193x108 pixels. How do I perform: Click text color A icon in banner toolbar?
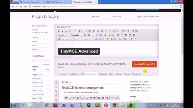click(x=120, y=39)
